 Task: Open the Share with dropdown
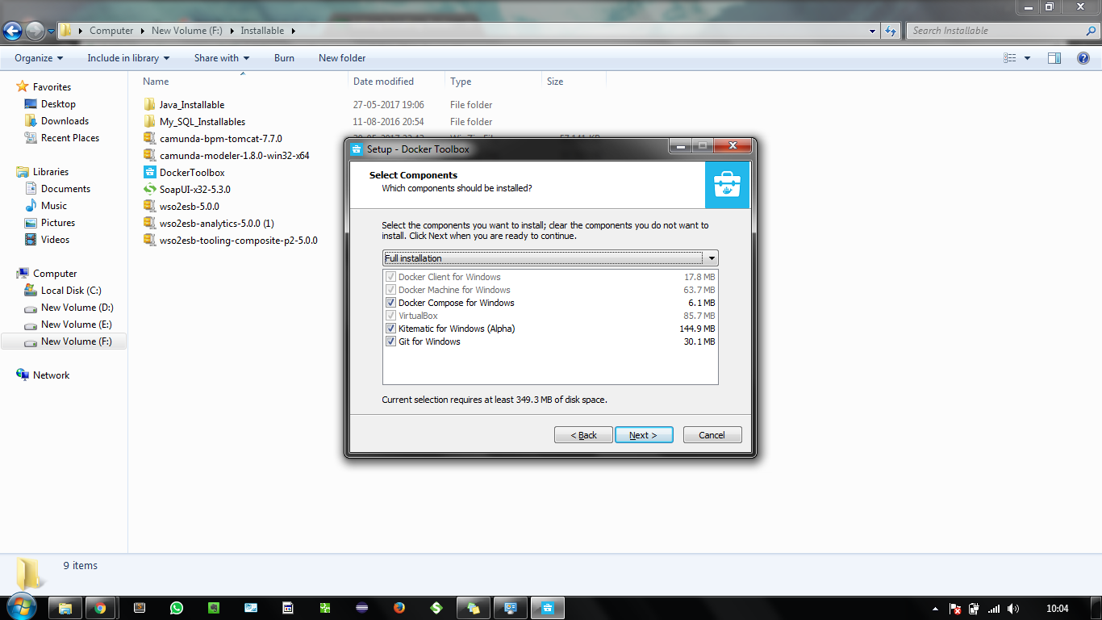point(221,58)
